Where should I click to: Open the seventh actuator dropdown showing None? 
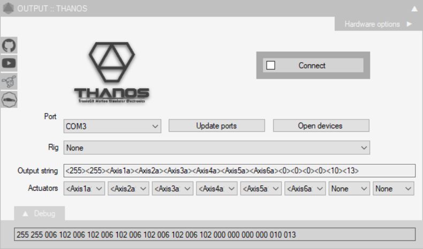(349, 188)
